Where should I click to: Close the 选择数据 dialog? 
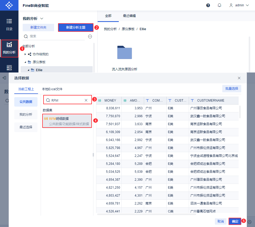coord(239,78)
